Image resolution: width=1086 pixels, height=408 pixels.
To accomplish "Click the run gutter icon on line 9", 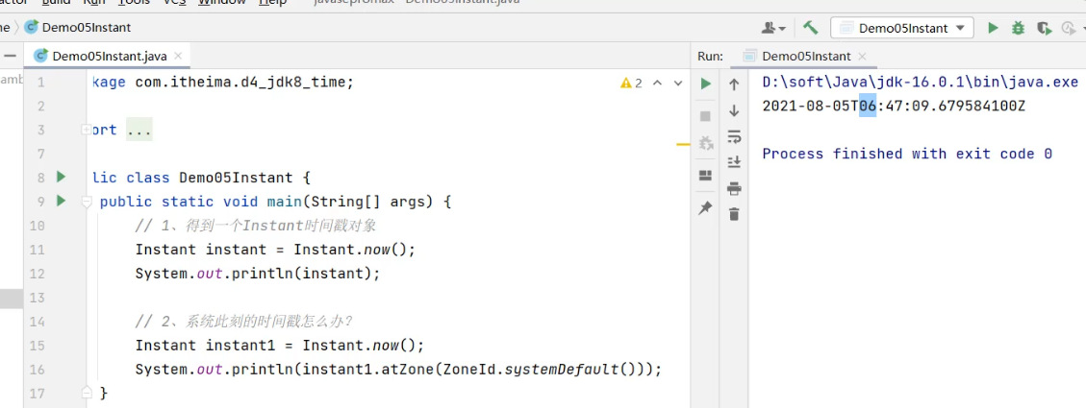I will 61,201.
